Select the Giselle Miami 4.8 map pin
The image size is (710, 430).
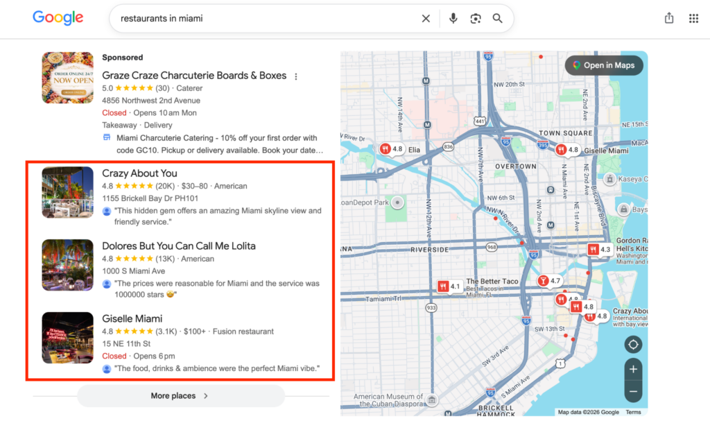[567, 150]
